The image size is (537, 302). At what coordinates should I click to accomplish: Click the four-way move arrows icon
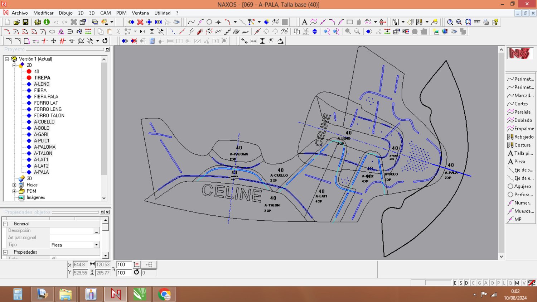pyautogui.click(x=54, y=41)
